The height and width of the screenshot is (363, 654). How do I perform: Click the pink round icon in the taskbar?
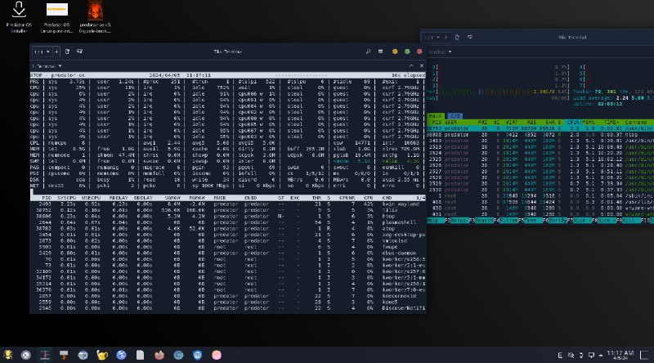pos(217,355)
